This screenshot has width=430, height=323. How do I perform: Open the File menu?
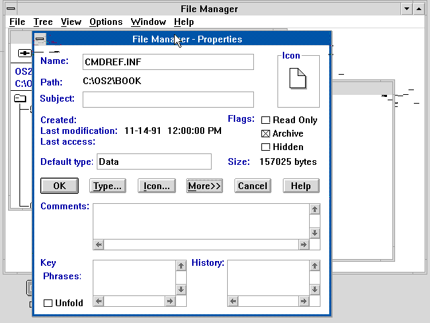pos(17,22)
